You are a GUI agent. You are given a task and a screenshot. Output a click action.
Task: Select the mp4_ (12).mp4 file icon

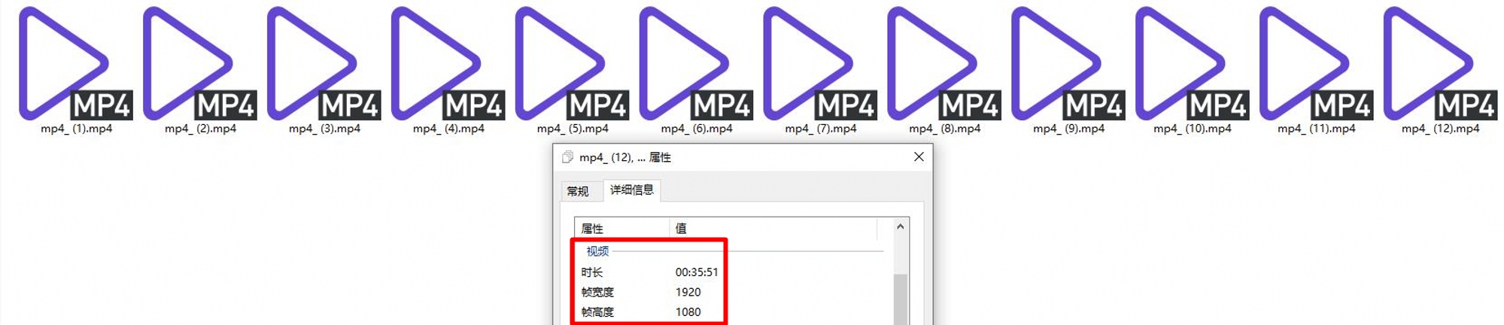point(1441,63)
